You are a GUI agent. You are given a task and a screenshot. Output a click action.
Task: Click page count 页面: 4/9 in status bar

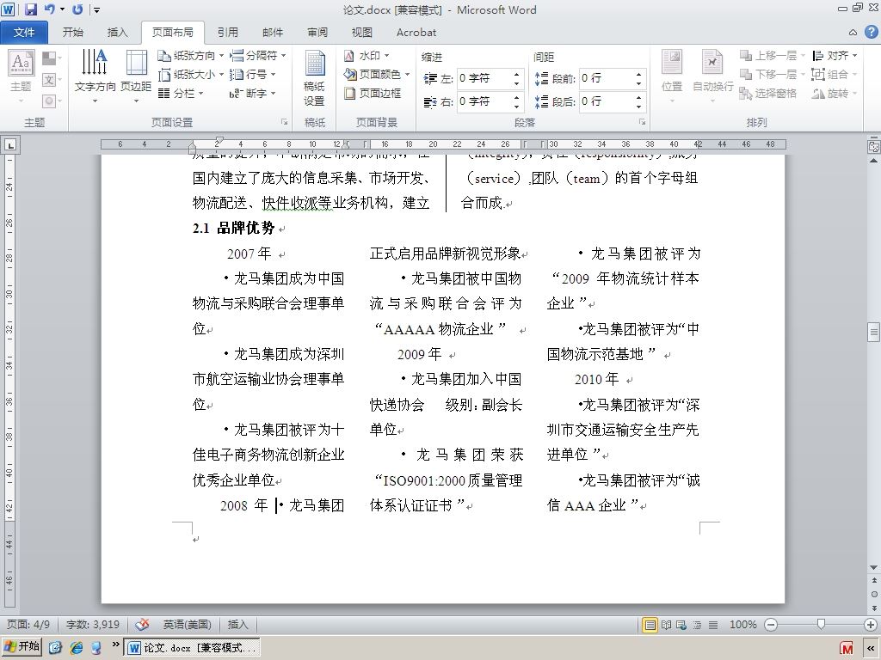[x=28, y=625]
